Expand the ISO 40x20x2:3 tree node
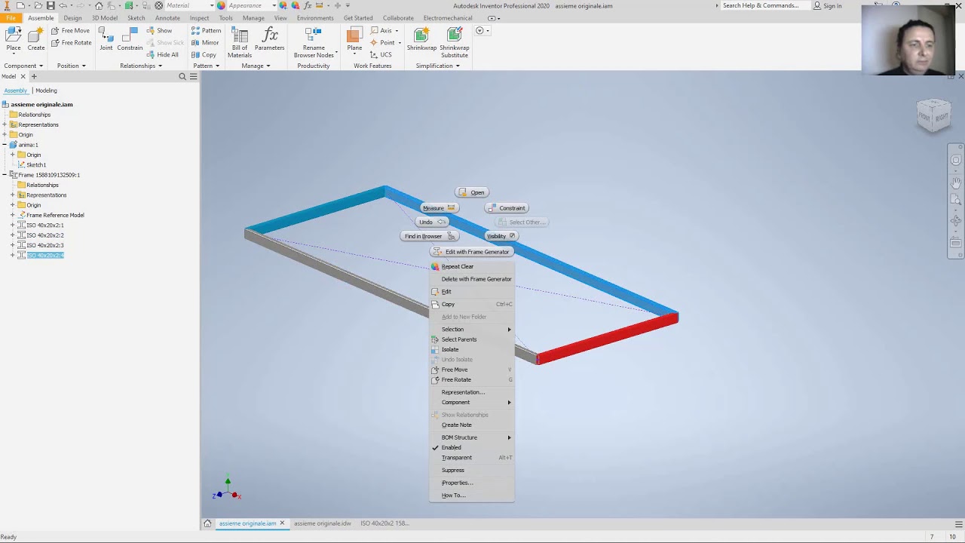This screenshot has width=965, height=543. [x=12, y=245]
